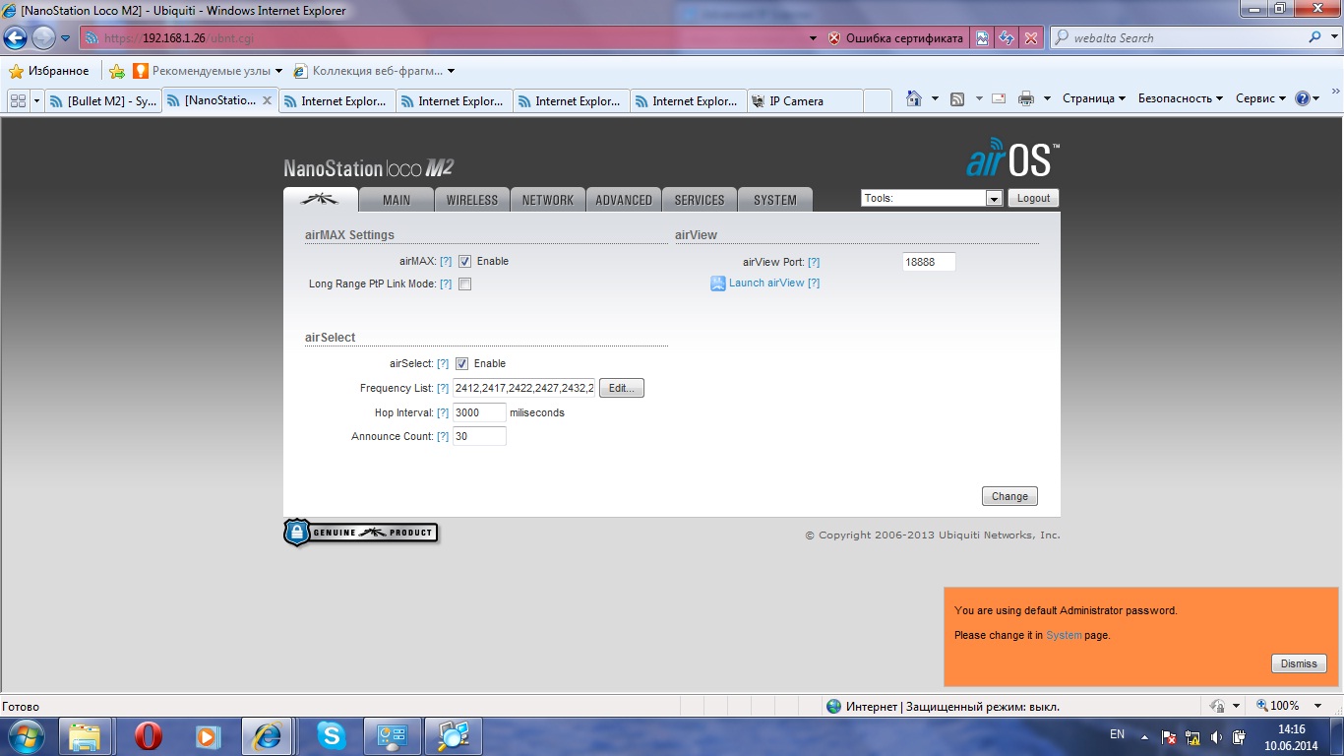Click the Print icon
The image size is (1344, 756).
(1026, 98)
